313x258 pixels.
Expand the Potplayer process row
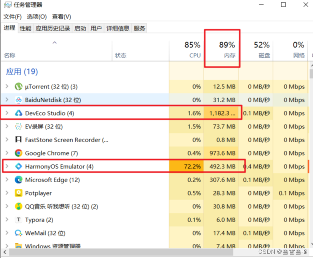coord(7,193)
